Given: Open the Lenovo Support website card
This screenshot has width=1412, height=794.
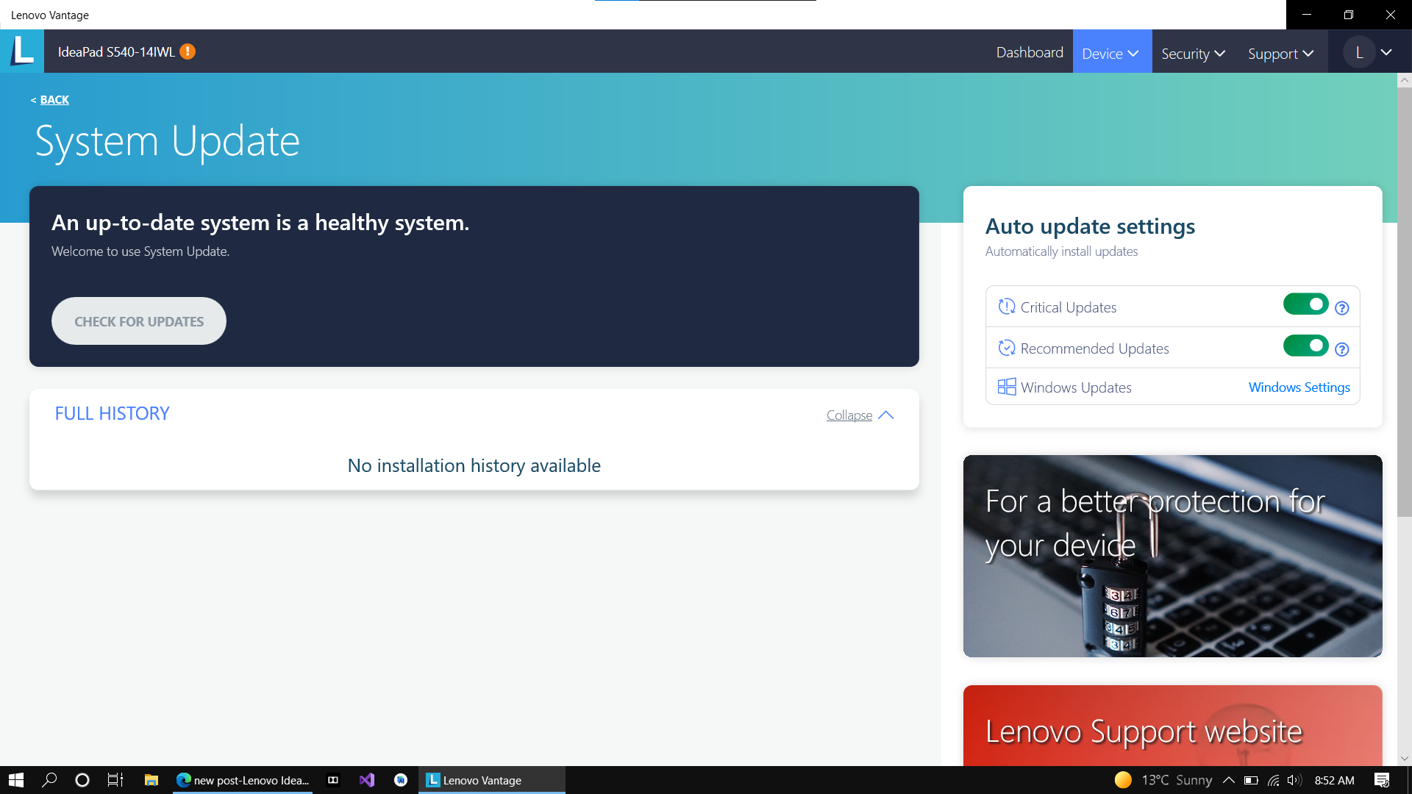Looking at the screenshot, I should tap(1172, 726).
